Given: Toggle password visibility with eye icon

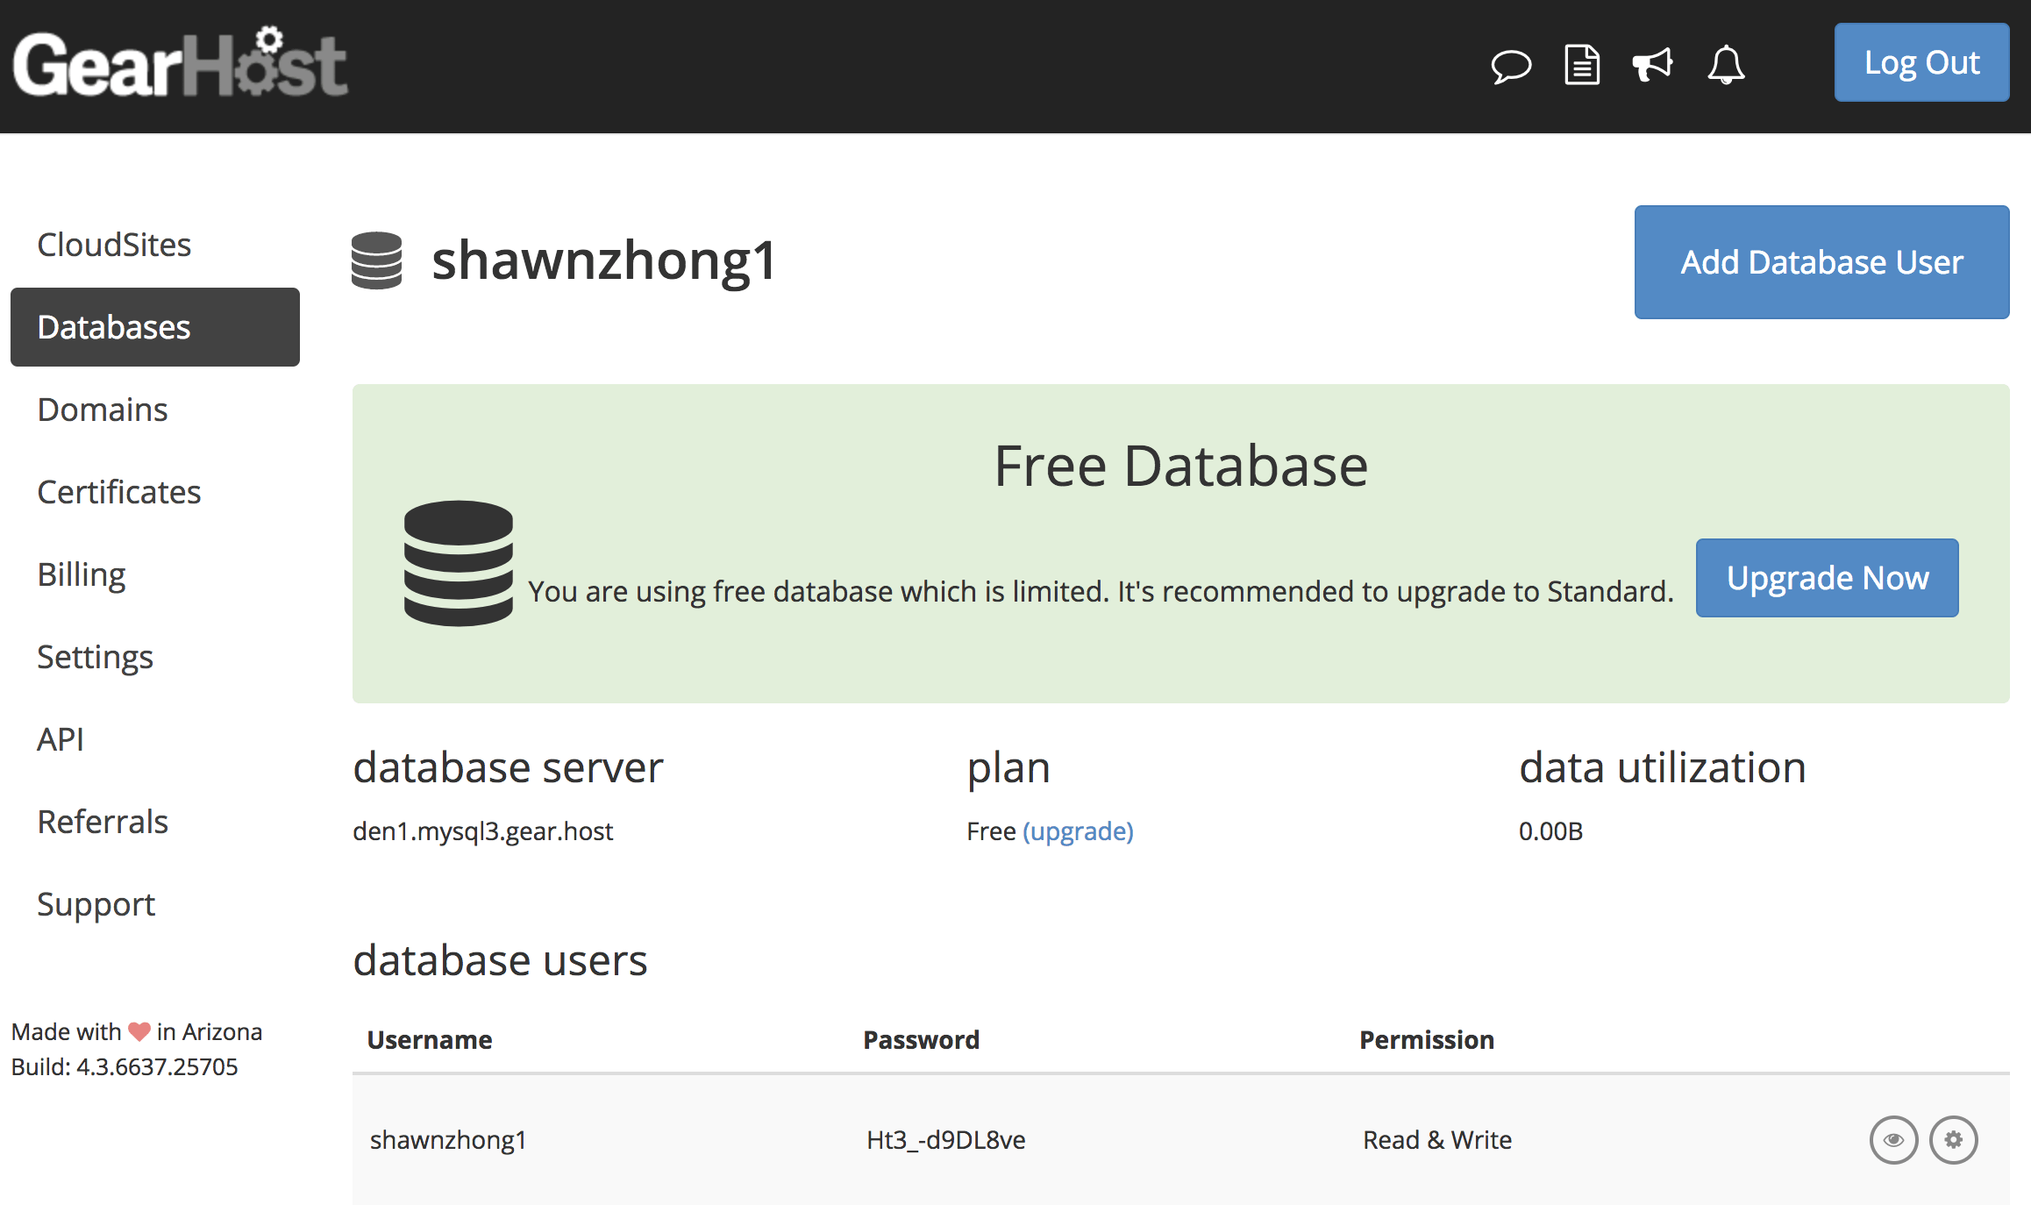Looking at the screenshot, I should [1893, 1139].
